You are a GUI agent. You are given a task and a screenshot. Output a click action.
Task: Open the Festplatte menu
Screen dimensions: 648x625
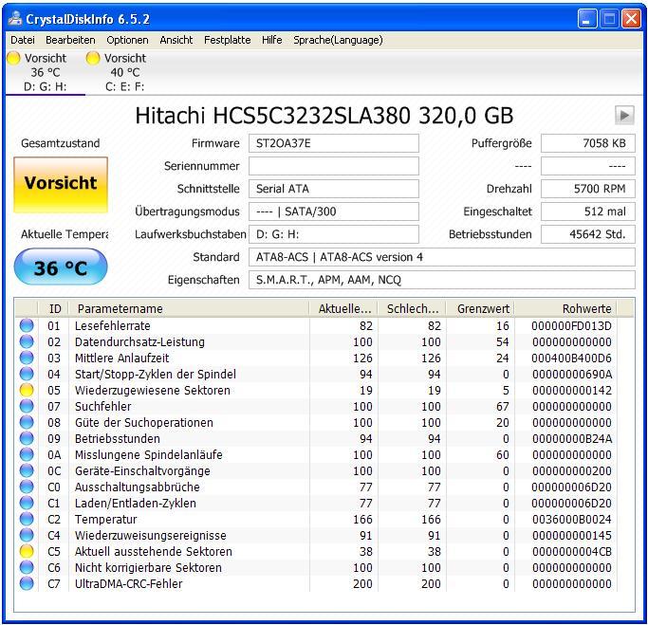point(228,40)
